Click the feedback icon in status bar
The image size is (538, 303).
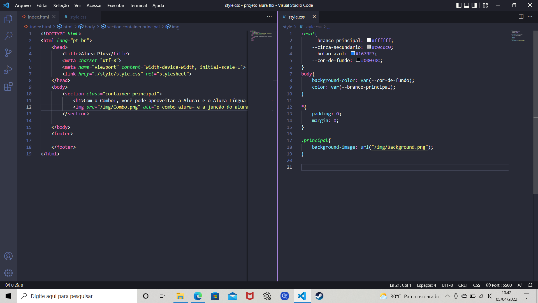[520, 285]
